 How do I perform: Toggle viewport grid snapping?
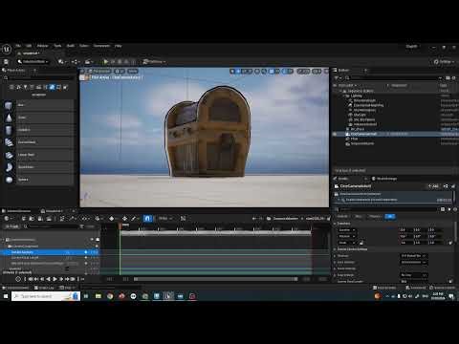(x=272, y=71)
